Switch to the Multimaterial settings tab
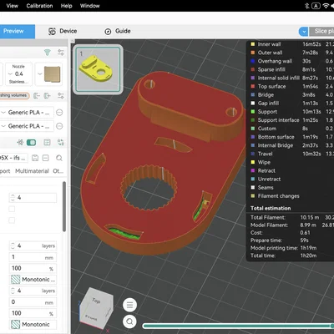The image size is (334, 334). (x=32, y=171)
